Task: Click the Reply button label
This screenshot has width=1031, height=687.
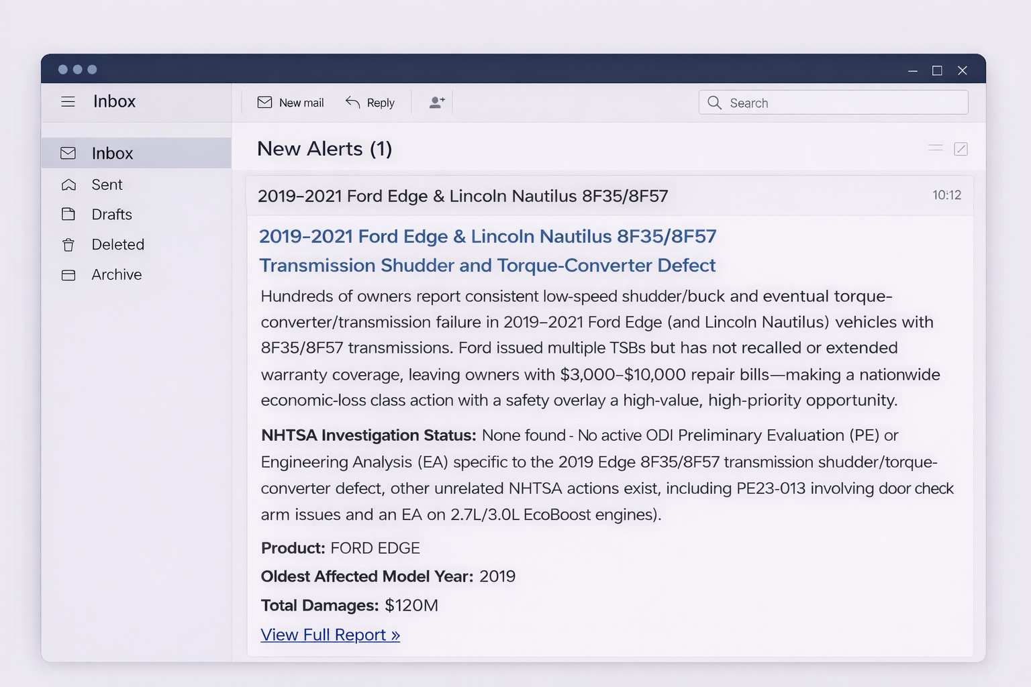Action: [x=381, y=103]
